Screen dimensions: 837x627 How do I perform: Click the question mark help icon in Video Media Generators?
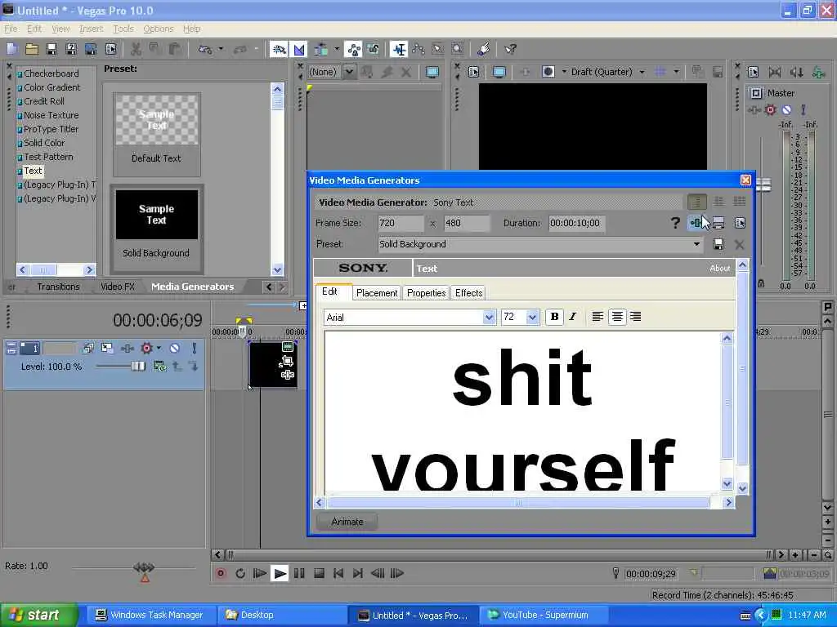(675, 222)
